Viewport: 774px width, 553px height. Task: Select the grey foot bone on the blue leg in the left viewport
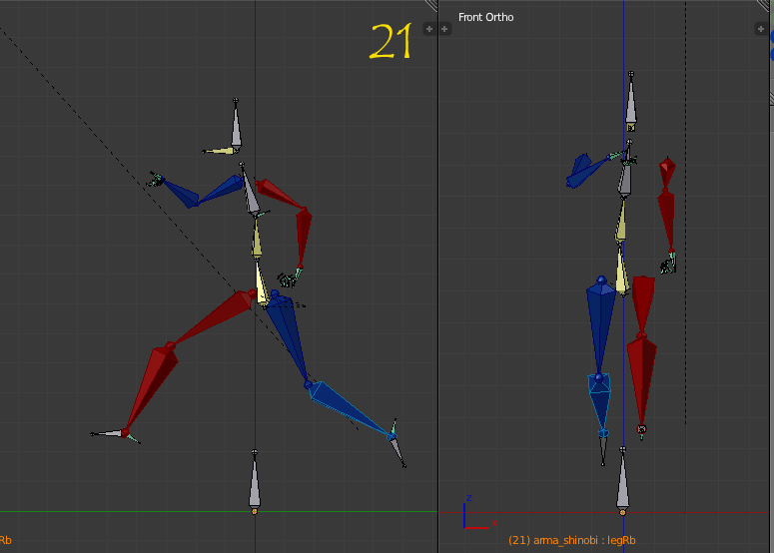[x=397, y=451]
